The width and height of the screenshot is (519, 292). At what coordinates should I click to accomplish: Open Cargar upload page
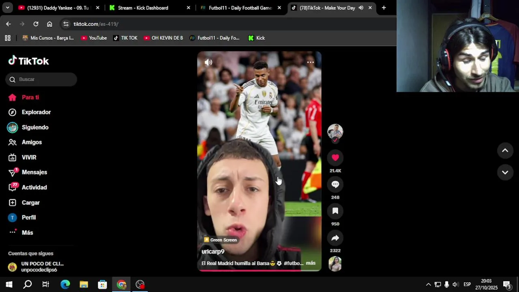click(24, 203)
